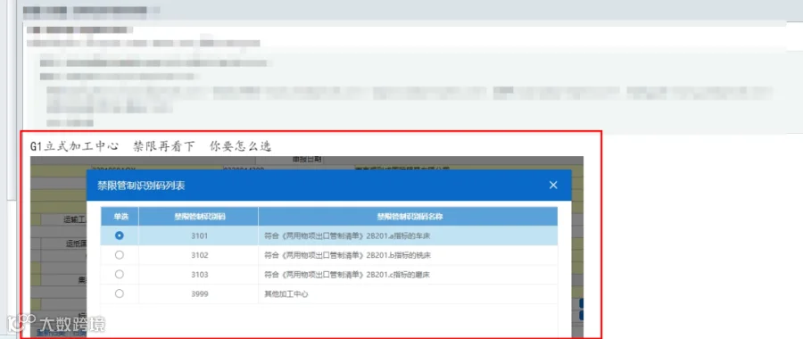Viewport: 803px width, 339px height.
Task: Choose the radio button for code 3102
Action: tap(120, 255)
